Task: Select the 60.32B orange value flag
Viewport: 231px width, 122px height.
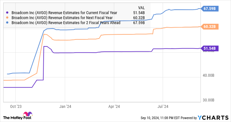Action: point(210,27)
